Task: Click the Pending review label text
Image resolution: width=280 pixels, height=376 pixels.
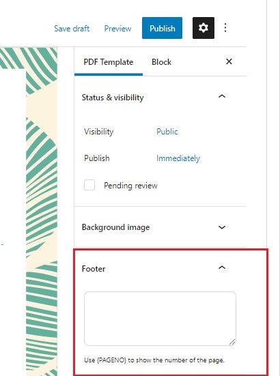Action: [x=130, y=186]
